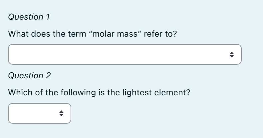Screen dimensions: 263x138
Task: Select the Question 2 heading text
Action: click(30, 76)
